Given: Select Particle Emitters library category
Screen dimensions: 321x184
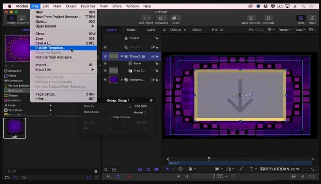Looking at the screenshot, I should pyautogui.click(x=17, y=85).
